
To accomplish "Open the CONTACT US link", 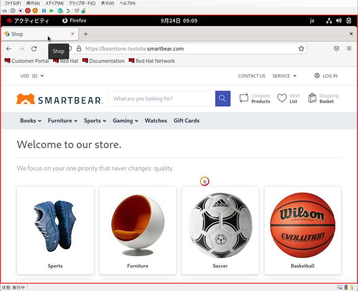I will (x=251, y=76).
